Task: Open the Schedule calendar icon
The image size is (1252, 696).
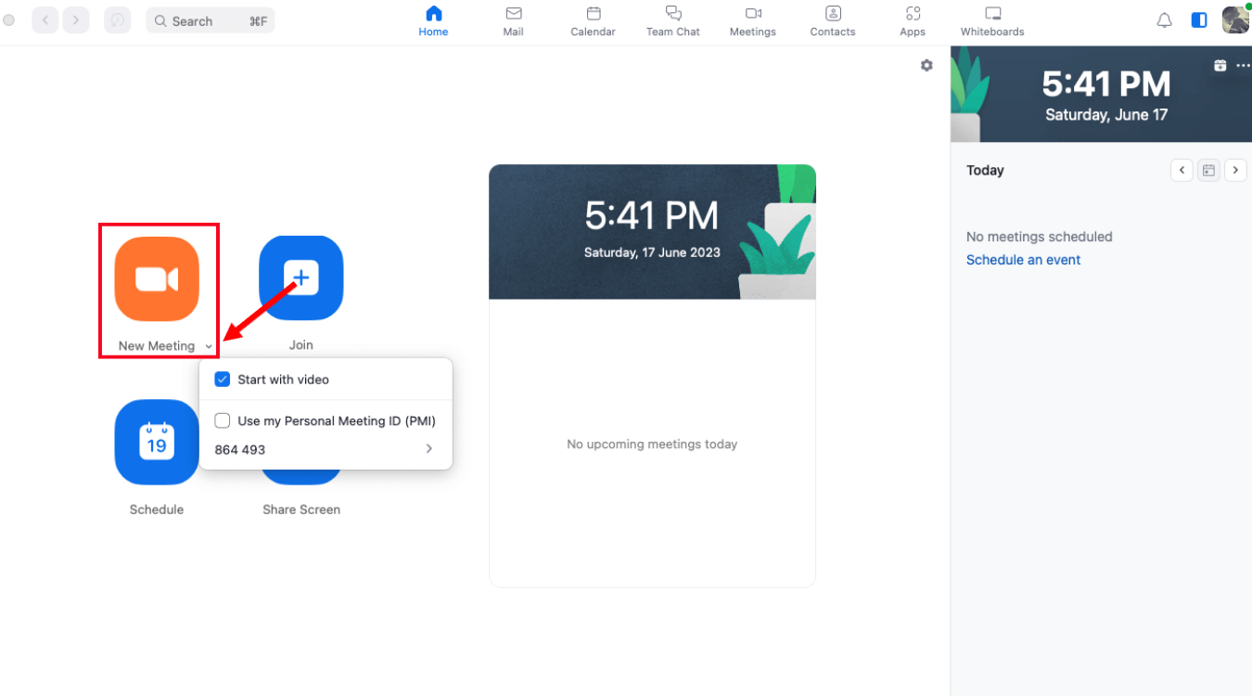Action: point(157,442)
